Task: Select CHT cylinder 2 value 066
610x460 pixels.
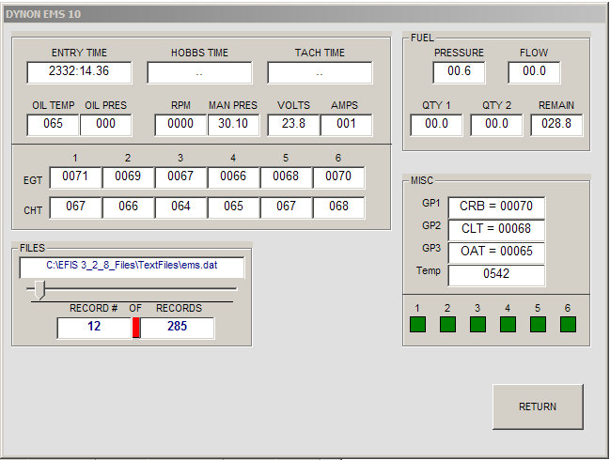Action: pyautogui.click(x=128, y=207)
